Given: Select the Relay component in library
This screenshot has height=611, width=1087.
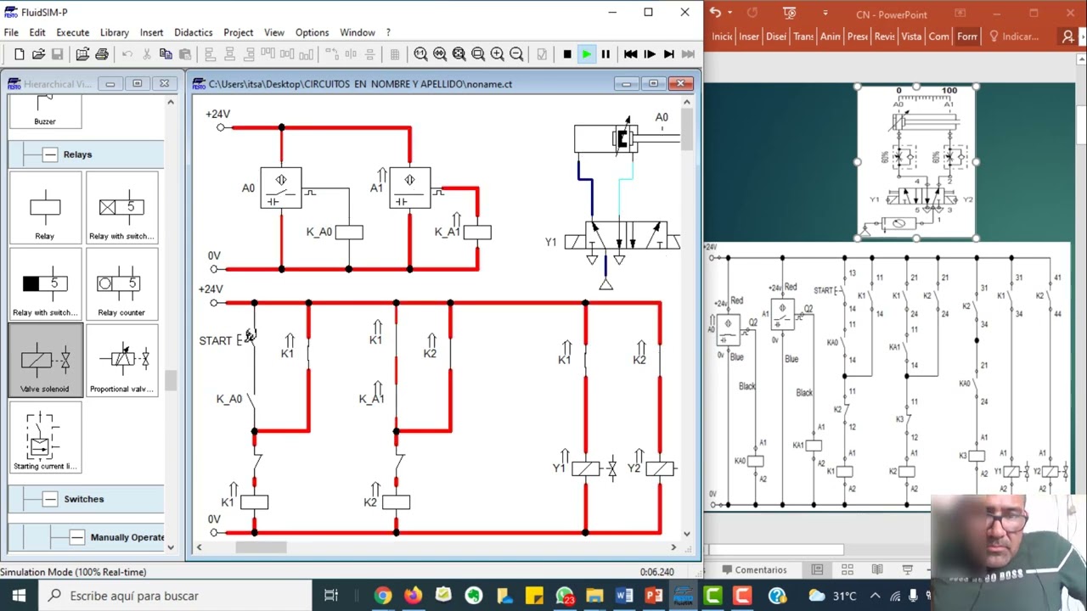Looking at the screenshot, I should [45, 208].
